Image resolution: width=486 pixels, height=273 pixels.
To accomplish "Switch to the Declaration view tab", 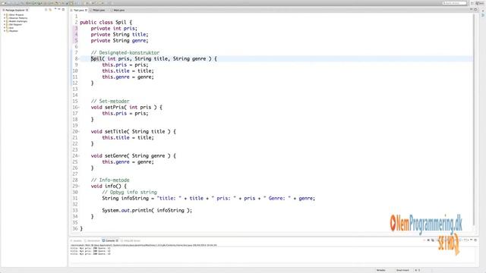I will pos(92,240).
